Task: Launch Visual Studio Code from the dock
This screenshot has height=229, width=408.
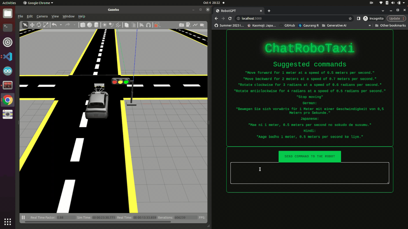Action: point(8,57)
